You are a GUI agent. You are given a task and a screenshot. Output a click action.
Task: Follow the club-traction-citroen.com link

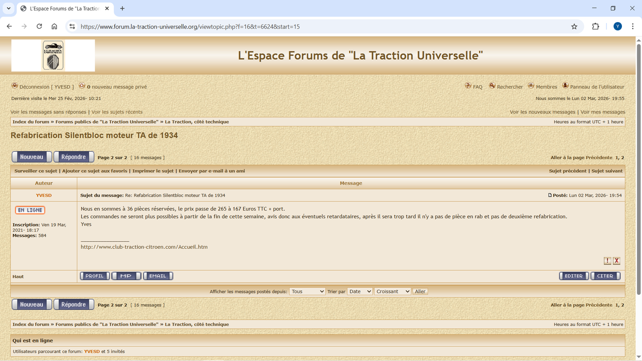click(x=144, y=247)
